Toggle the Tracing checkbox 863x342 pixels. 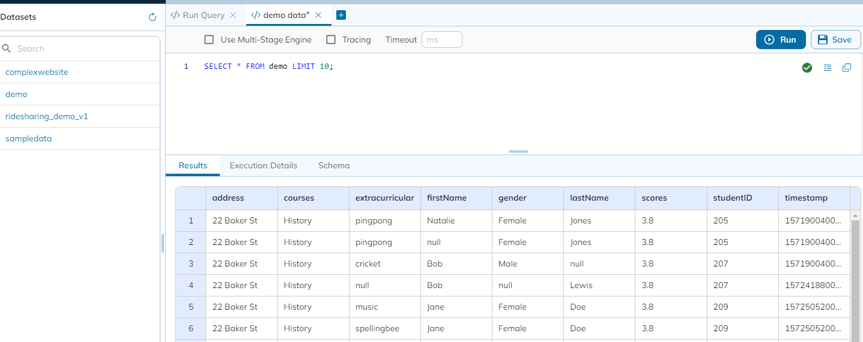[331, 40]
